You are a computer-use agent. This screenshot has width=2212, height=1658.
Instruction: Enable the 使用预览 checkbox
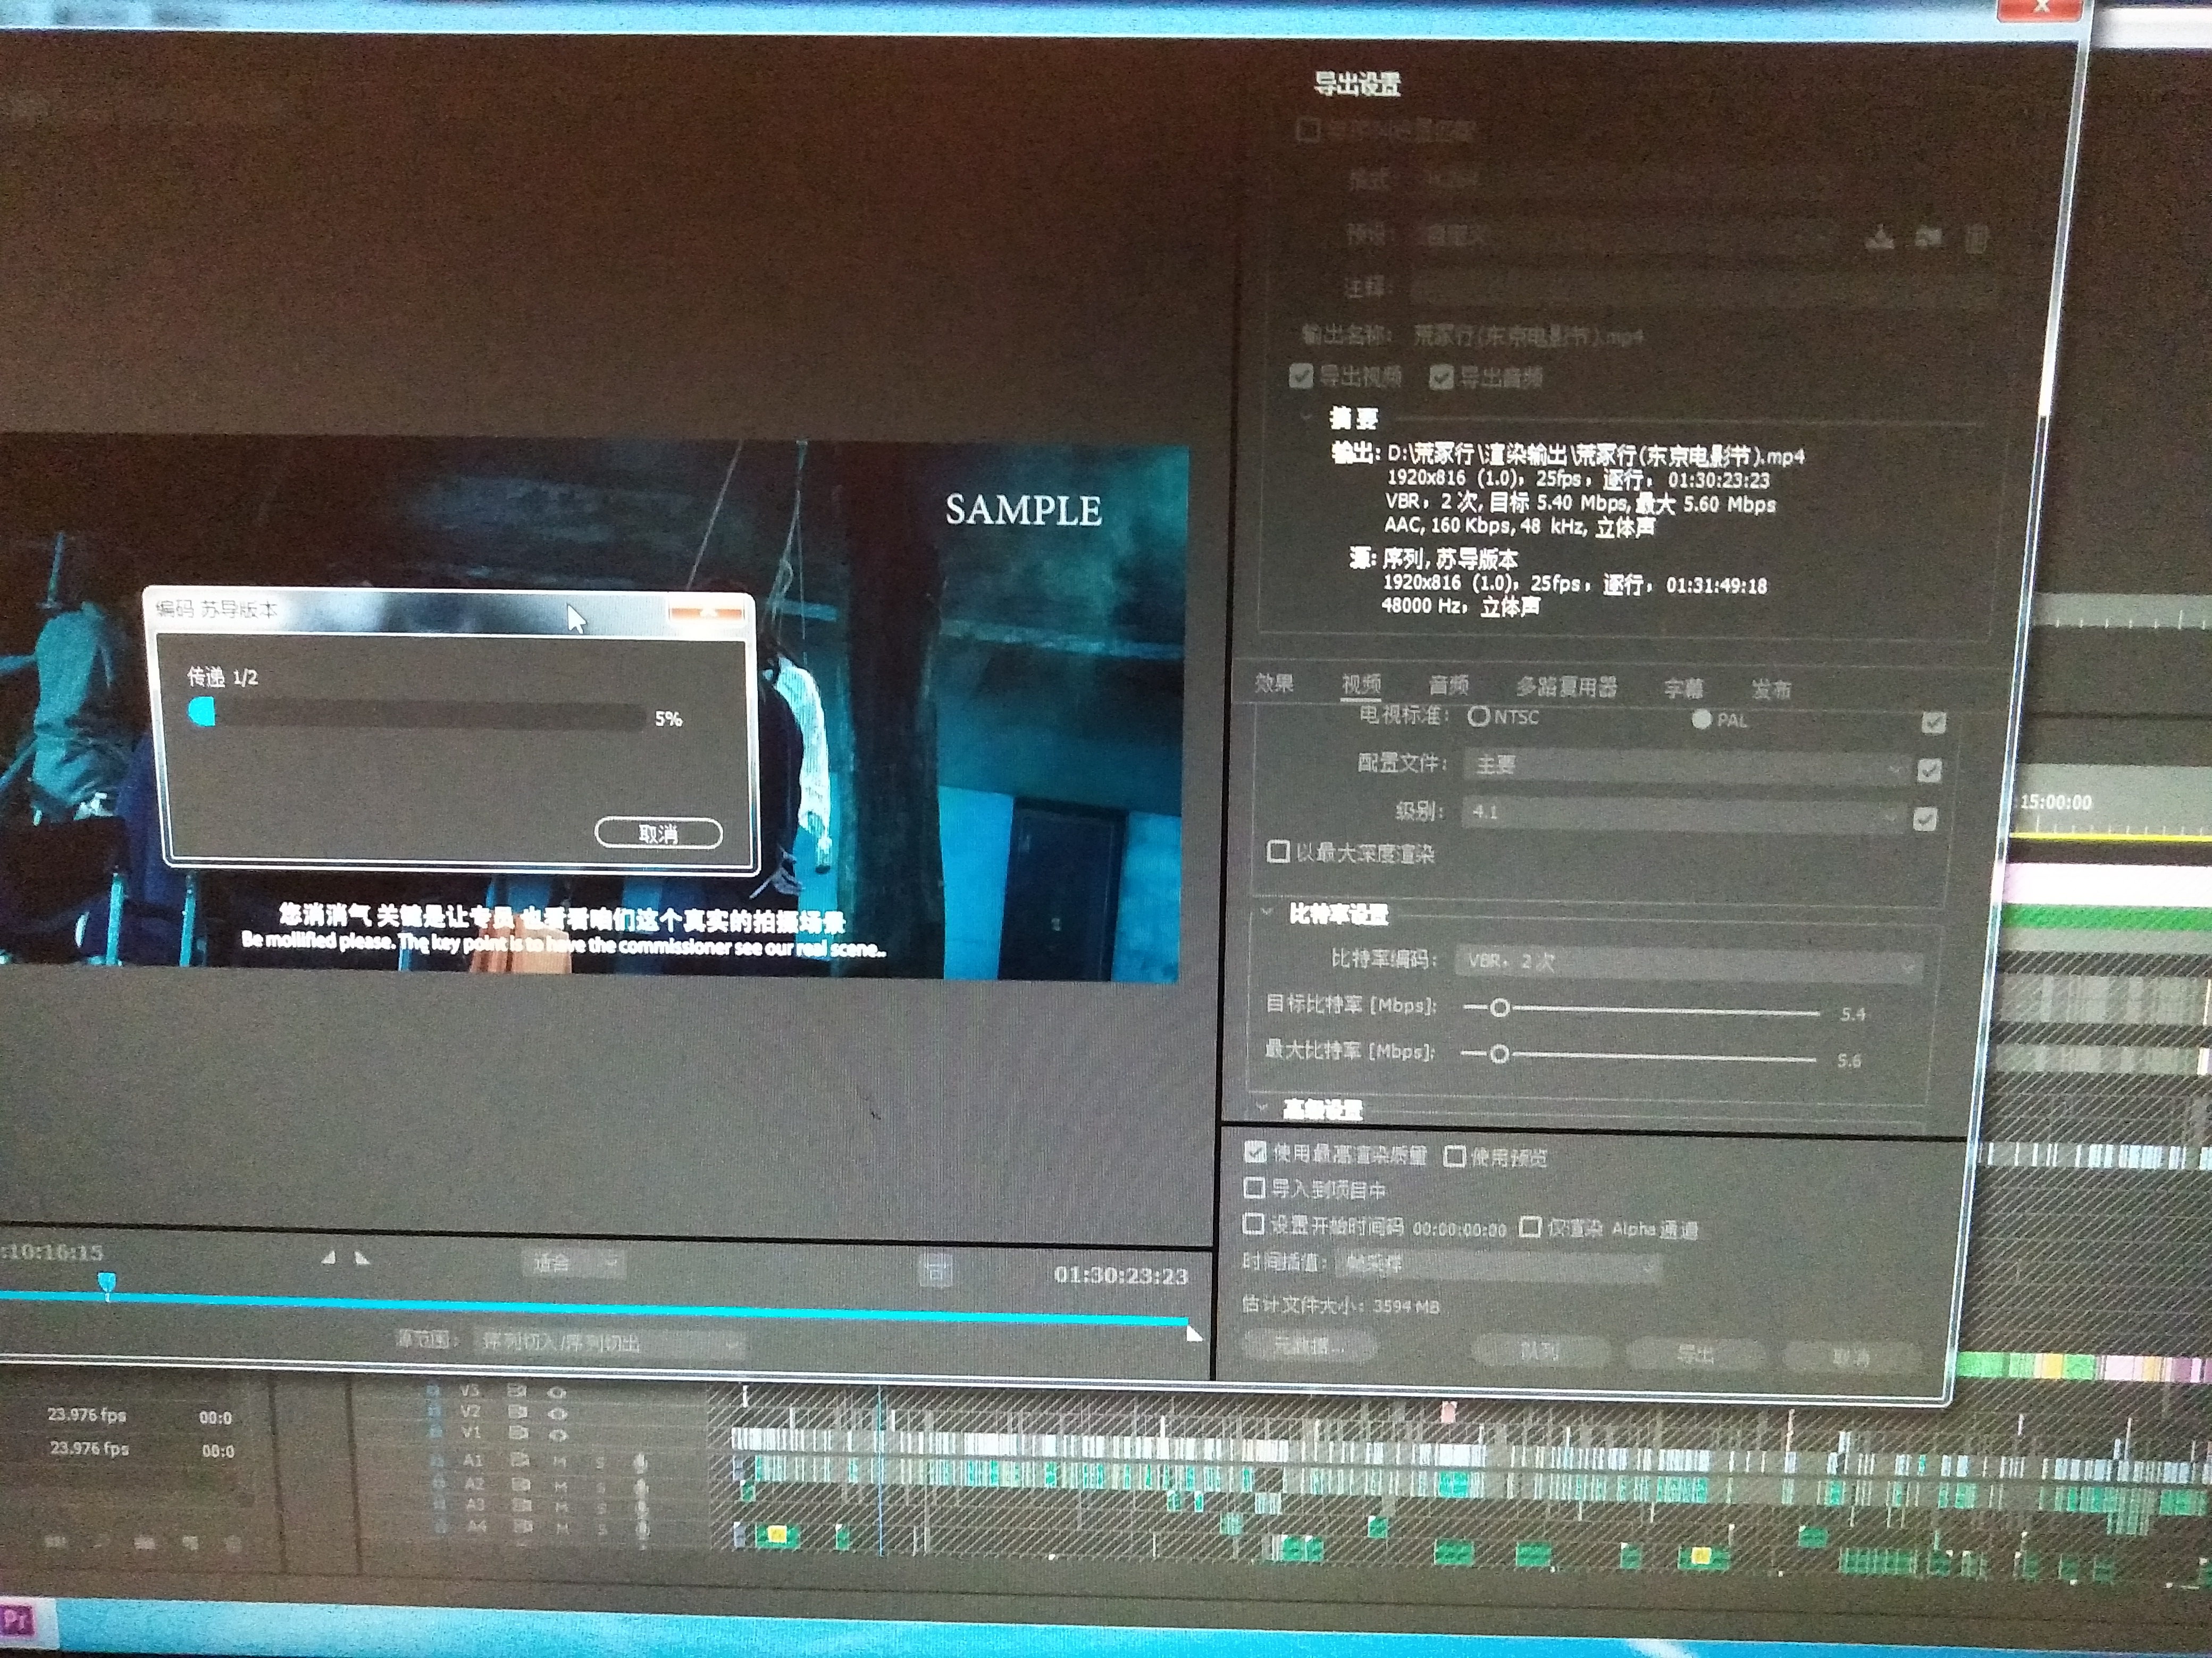click(1455, 1156)
